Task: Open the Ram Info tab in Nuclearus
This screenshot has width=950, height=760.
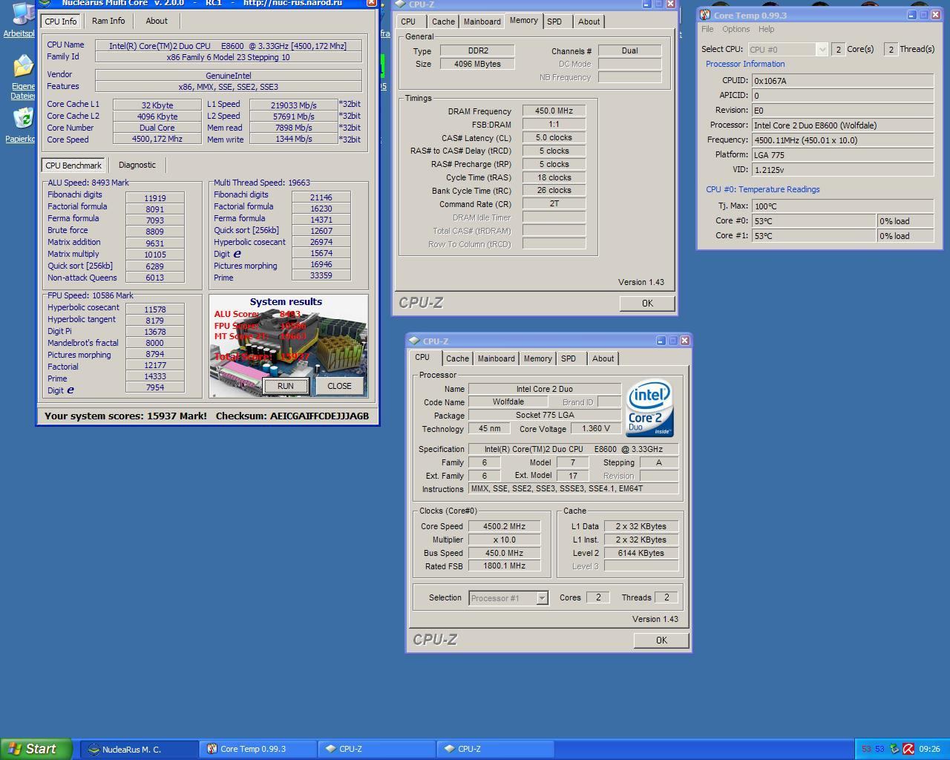Action: 108,21
